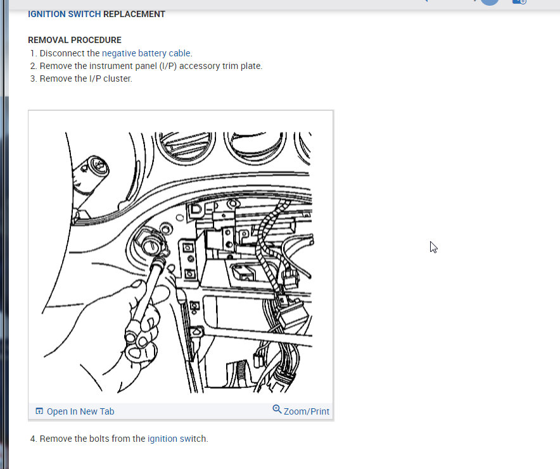
Task: Click step 3 text Remove the I/P cluster
Action: click(86, 78)
